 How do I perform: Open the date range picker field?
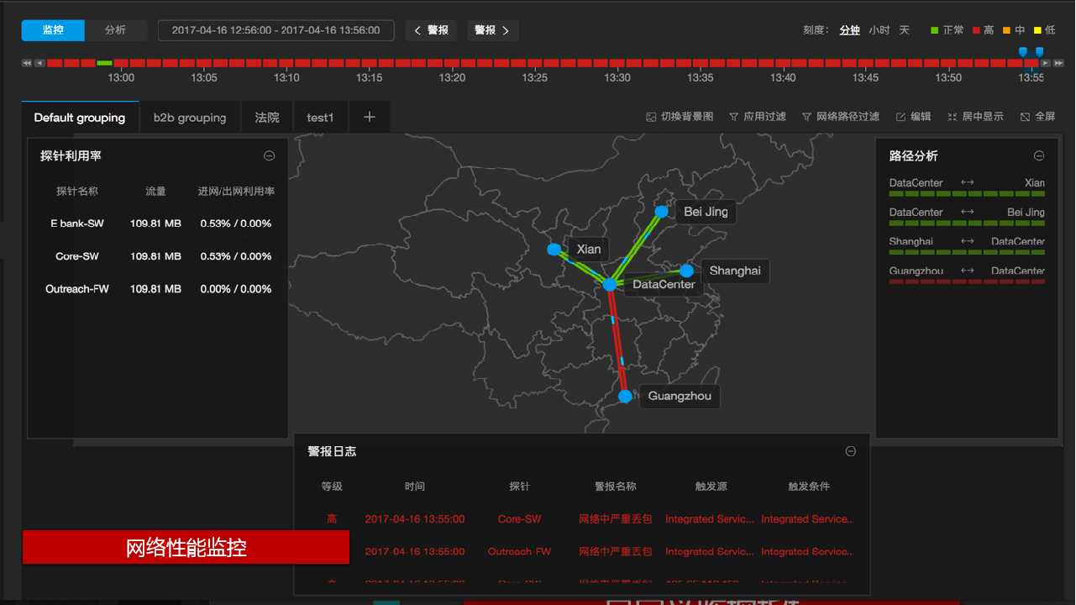pyautogui.click(x=276, y=30)
